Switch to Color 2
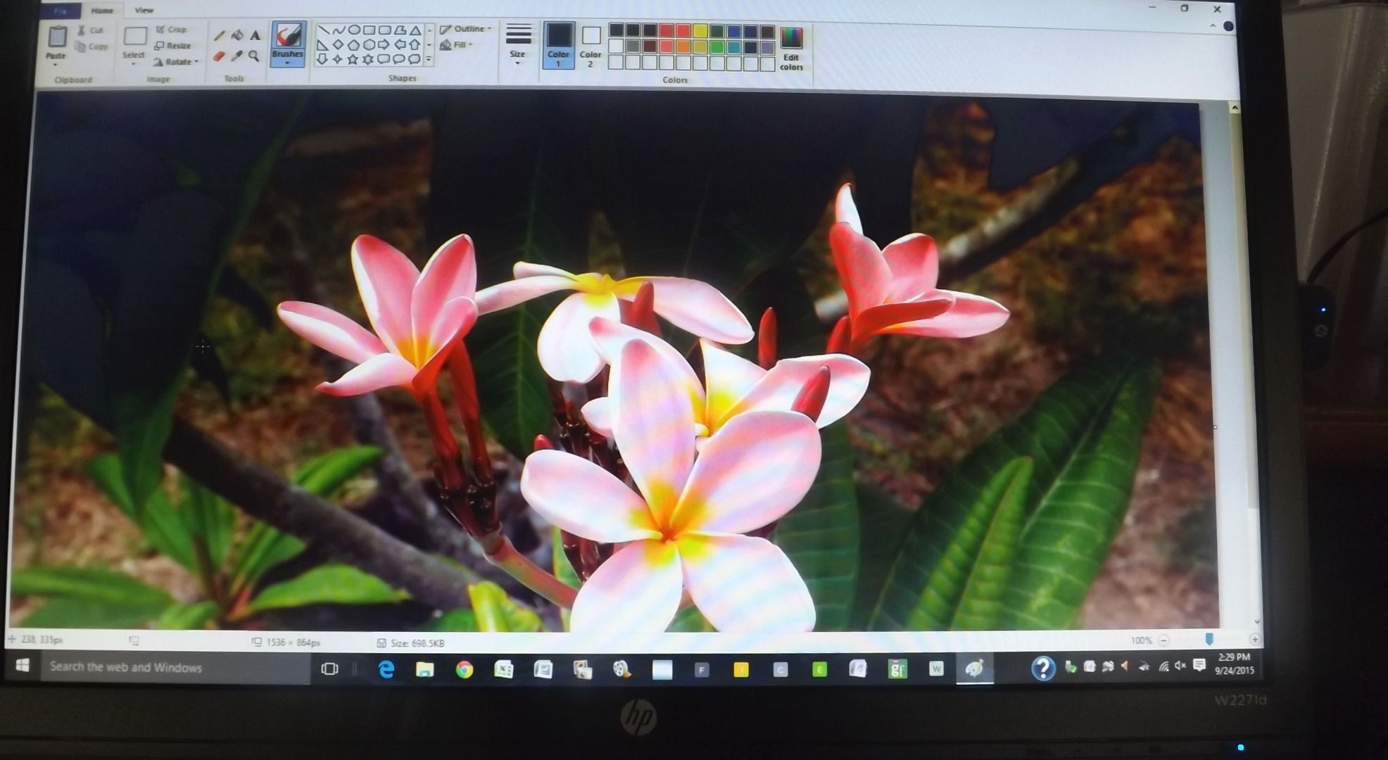 [x=591, y=44]
